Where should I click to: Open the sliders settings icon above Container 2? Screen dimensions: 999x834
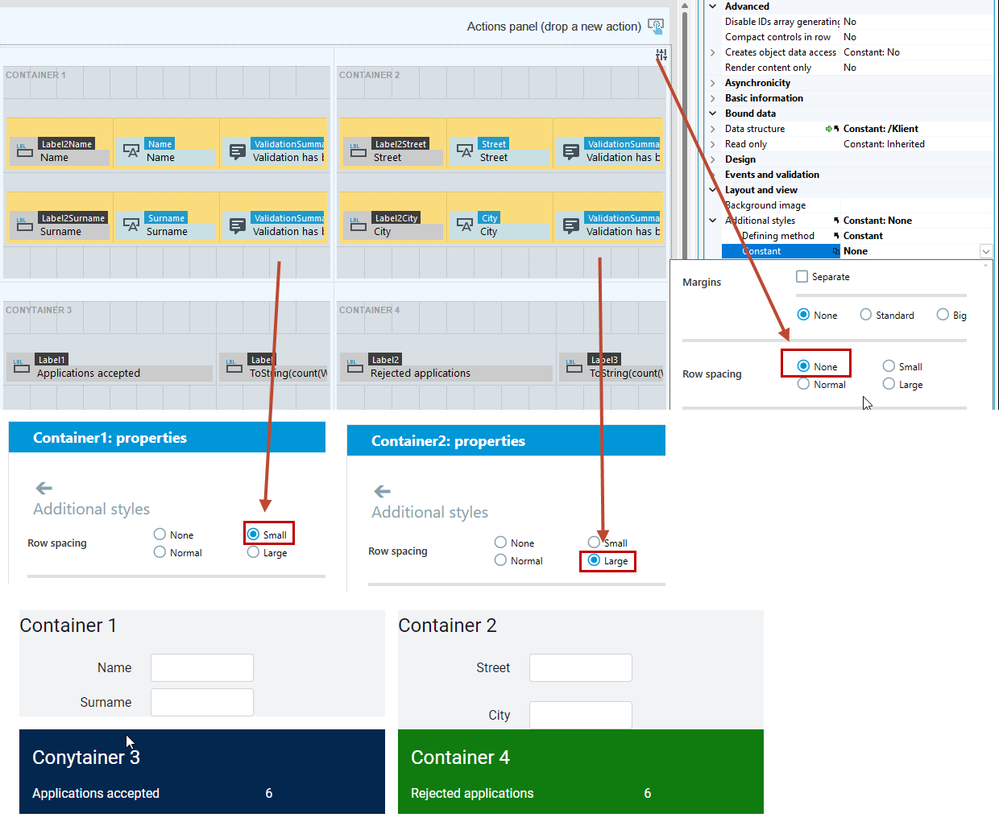[x=661, y=55]
